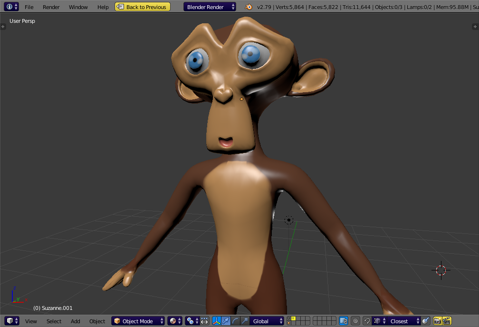Viewport: 479px width, 327px height.
Task: Open the Blender Render engine dropdown
Action: click(x=210, y=7)
